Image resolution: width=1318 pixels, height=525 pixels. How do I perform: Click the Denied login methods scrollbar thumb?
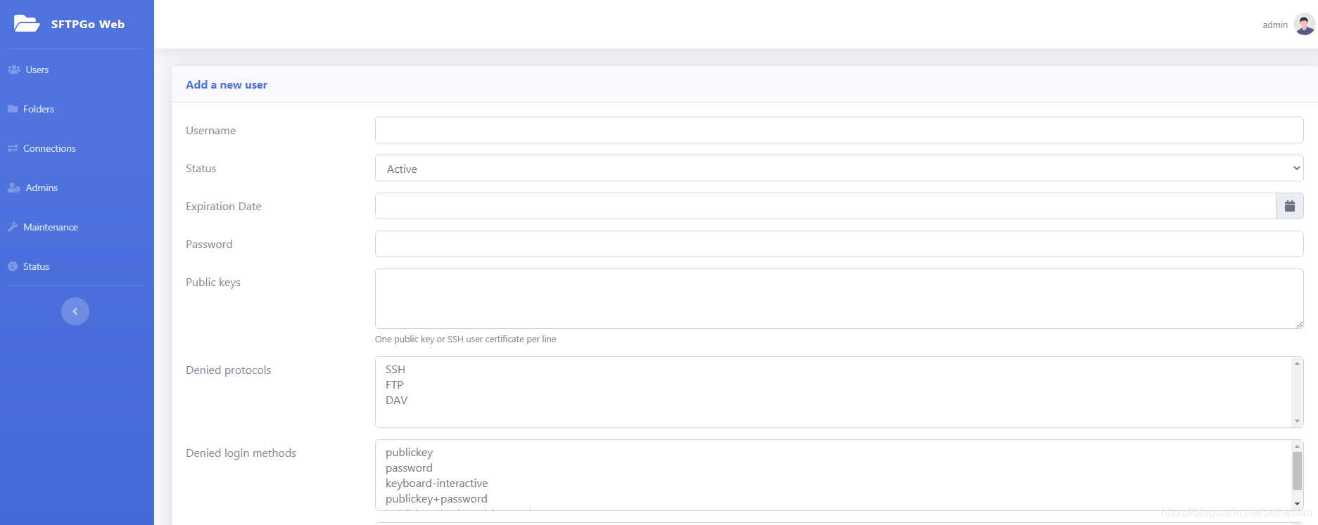pos(1297,471)
